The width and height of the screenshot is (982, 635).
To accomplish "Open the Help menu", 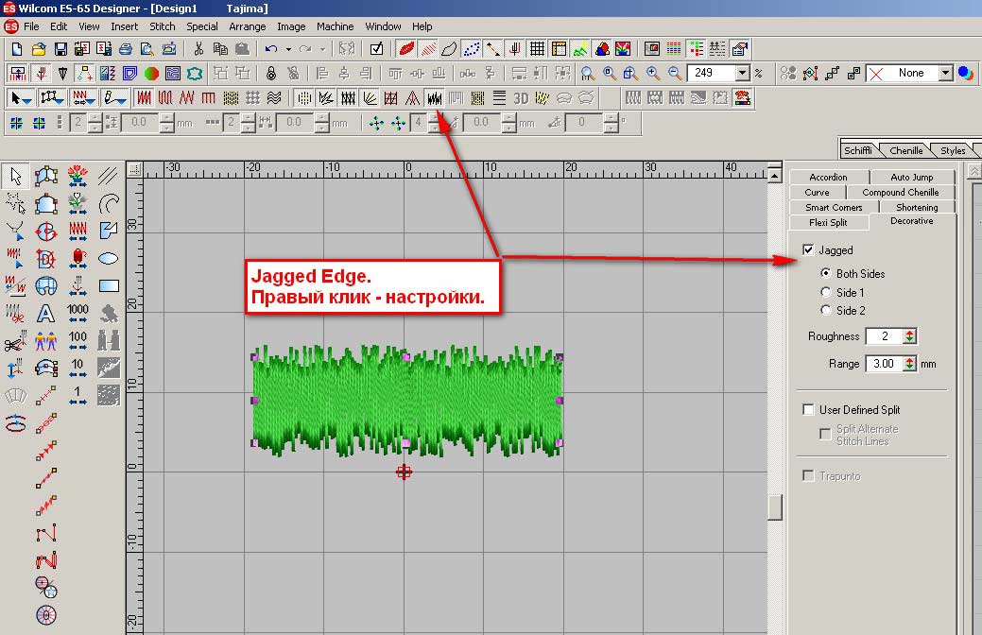I will pos(422,26).
